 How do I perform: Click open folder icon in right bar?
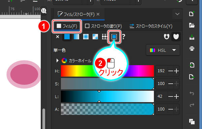click(x=192, y=25)
